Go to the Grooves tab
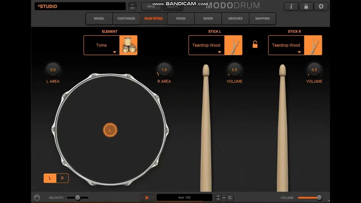Viewport: 361px width, 203px height. pos(235,19)
